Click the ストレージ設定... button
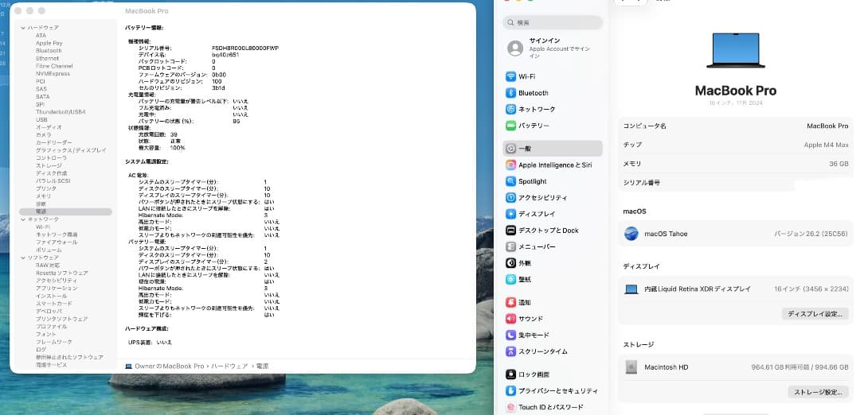Image resolution: width=860 pixels, height=415 pixels. point(818,393)
